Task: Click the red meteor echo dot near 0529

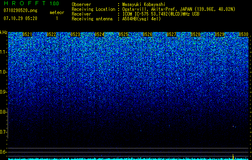Action: tap(233, 126)
